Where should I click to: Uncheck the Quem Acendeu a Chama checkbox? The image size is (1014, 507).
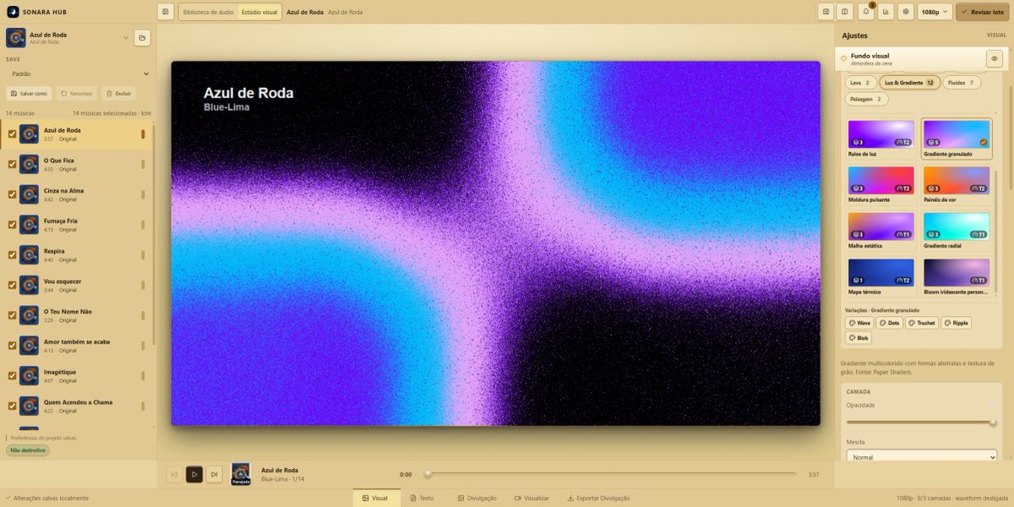[x=12, y=406]
